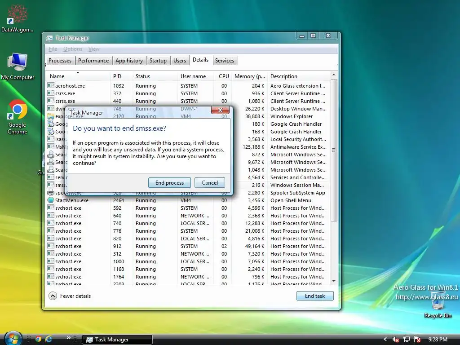460x345 pixels.
Task: Select the DataWagon desktop shortcut
Action: pyautogui.click(x=18, y=18)
